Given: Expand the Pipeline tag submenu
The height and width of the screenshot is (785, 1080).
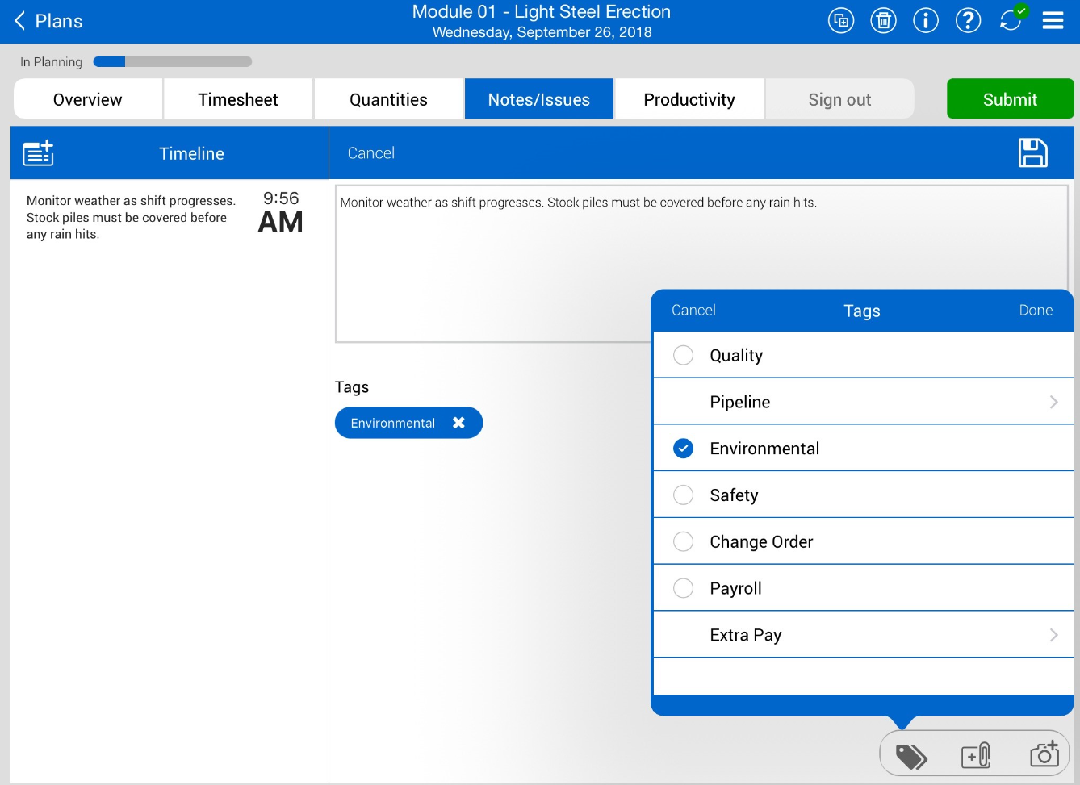Looking at the screenshot, I should [x=1053, y=402].
